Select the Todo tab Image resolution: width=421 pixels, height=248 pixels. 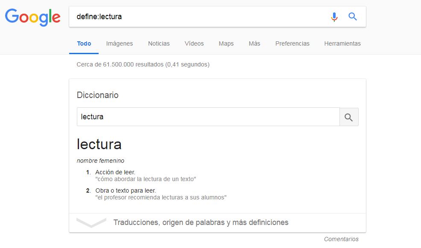84,43
